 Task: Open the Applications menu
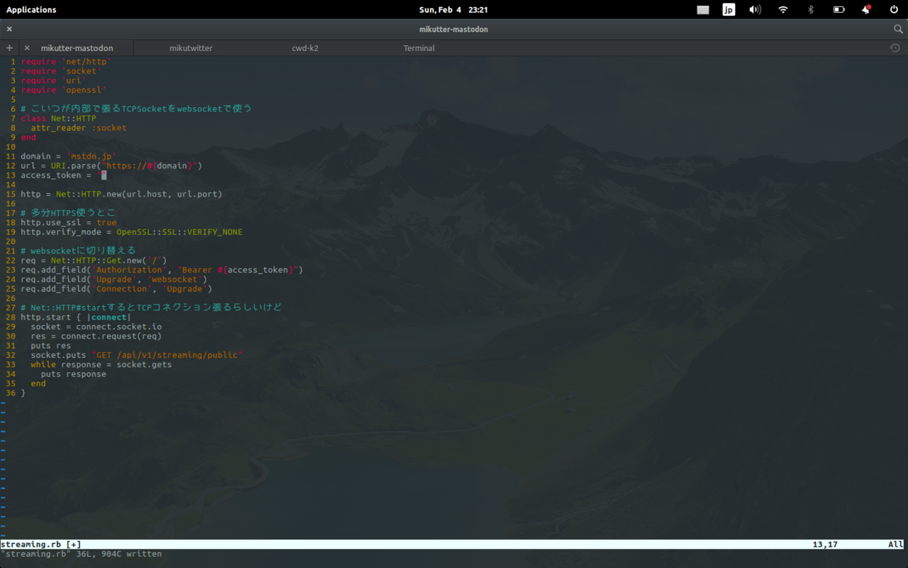coord(31,10)
